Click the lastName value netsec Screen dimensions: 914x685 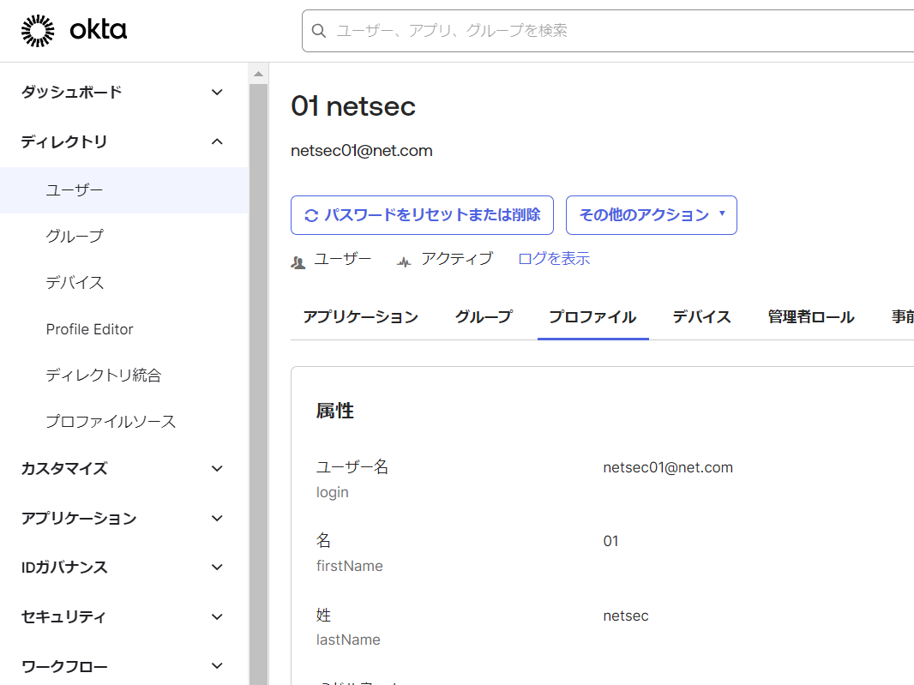tap(625, 616)
